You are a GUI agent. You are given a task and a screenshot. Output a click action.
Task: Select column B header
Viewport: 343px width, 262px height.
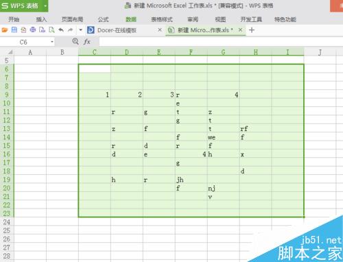point(62,52)
